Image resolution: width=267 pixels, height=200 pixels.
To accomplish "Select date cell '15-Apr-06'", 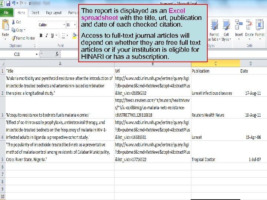I will [x=251, y=130].
